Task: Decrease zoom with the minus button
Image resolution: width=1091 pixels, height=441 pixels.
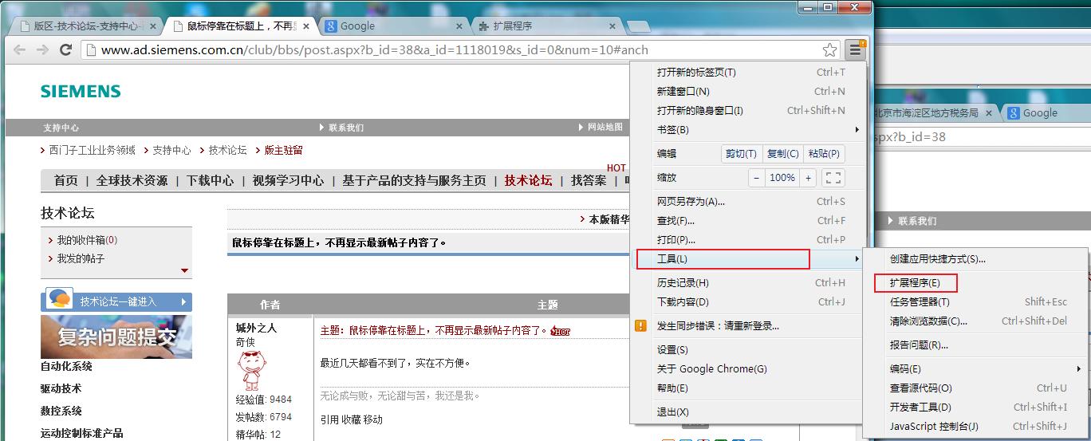Action: click(x=757, y=178)
